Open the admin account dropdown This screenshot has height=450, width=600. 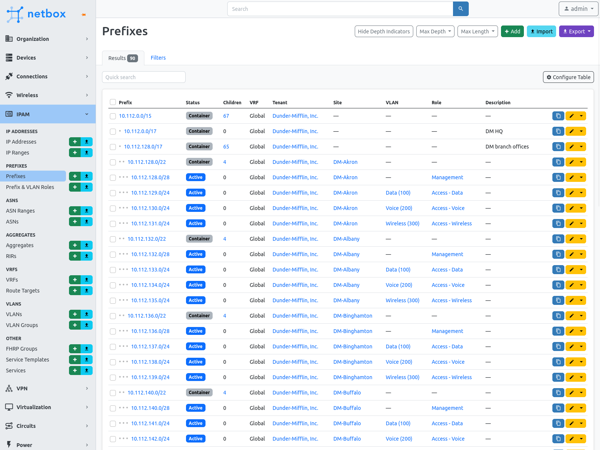coord(578,9)
